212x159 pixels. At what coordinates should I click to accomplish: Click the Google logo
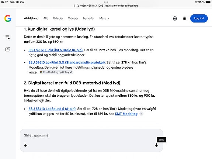(8, 18)
